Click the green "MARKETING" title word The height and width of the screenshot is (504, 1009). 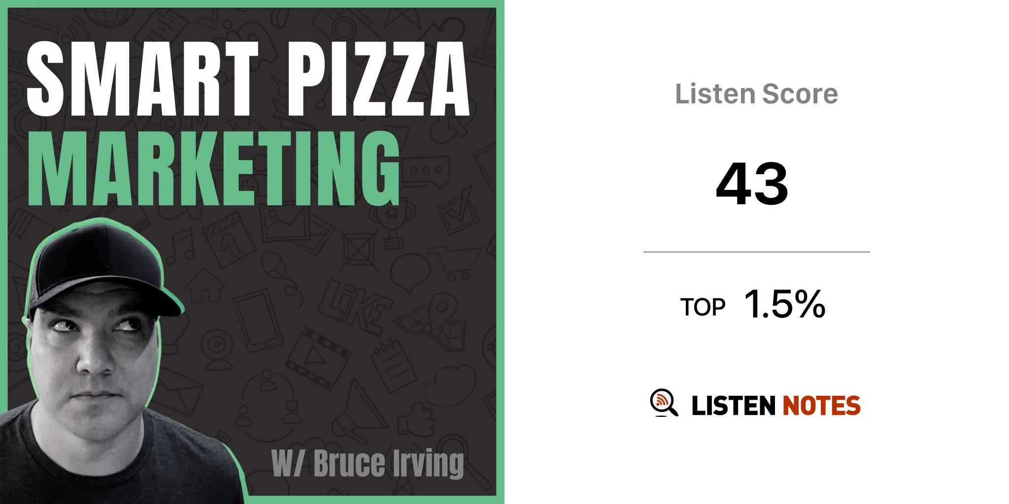pyautogui.click(x=214, y=169)
